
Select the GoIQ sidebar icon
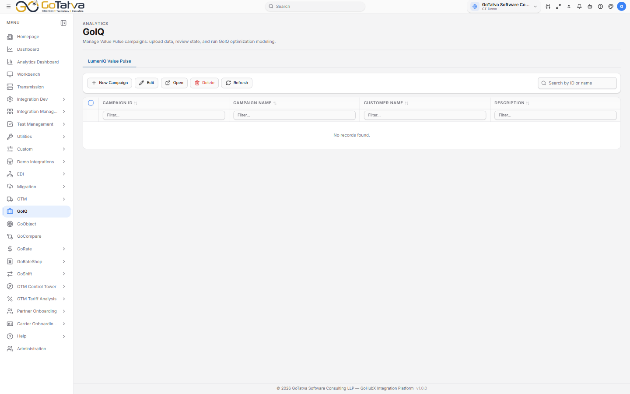10,211
